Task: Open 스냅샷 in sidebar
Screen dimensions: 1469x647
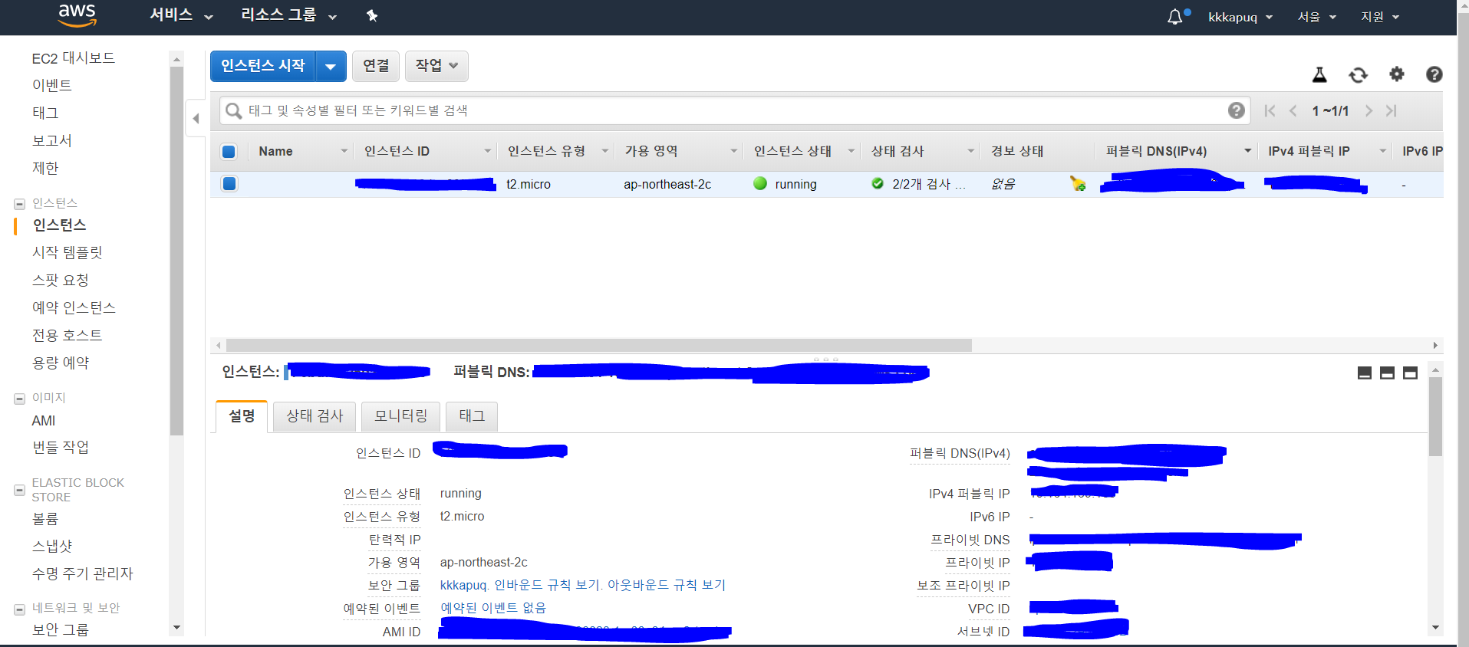Action: coord(52,547)
